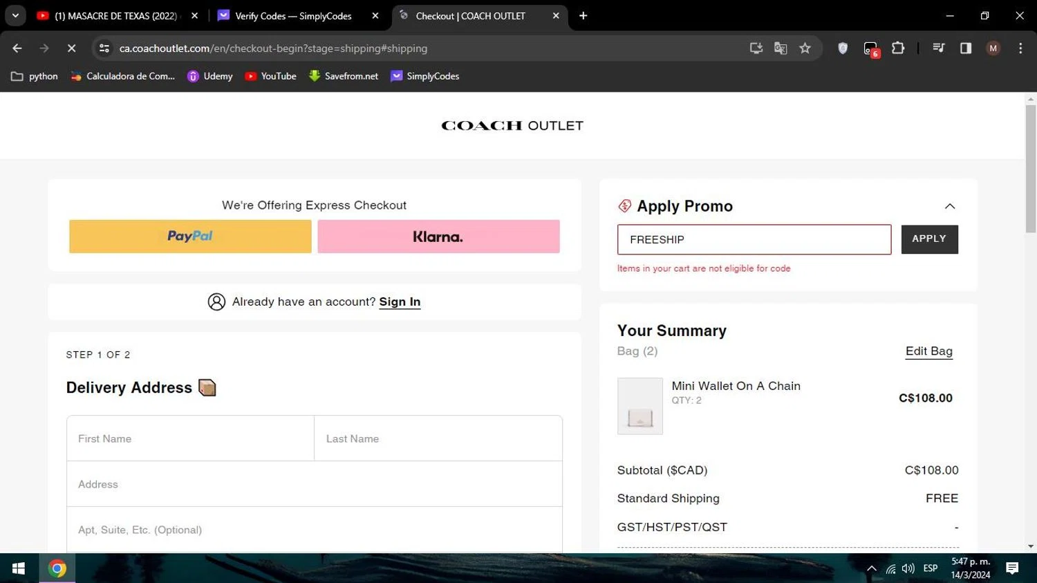Click the Apt, Suite, Etc. field
Image resolution: width=1037 pixels, height=583 pixels.
[315, 530]
